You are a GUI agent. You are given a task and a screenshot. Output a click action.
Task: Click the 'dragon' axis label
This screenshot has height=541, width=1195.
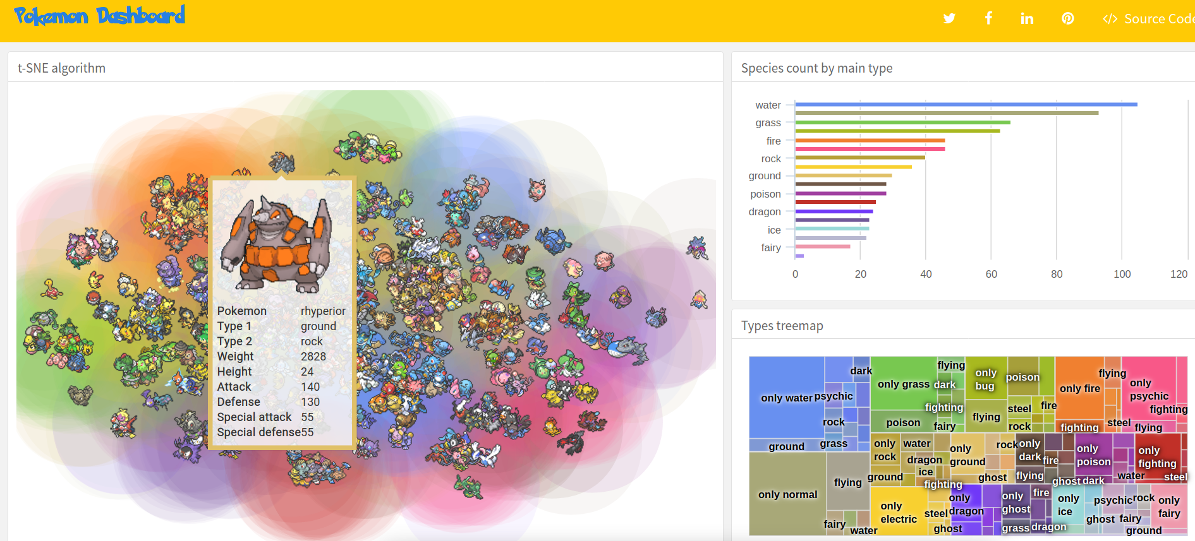click(765, 211)
